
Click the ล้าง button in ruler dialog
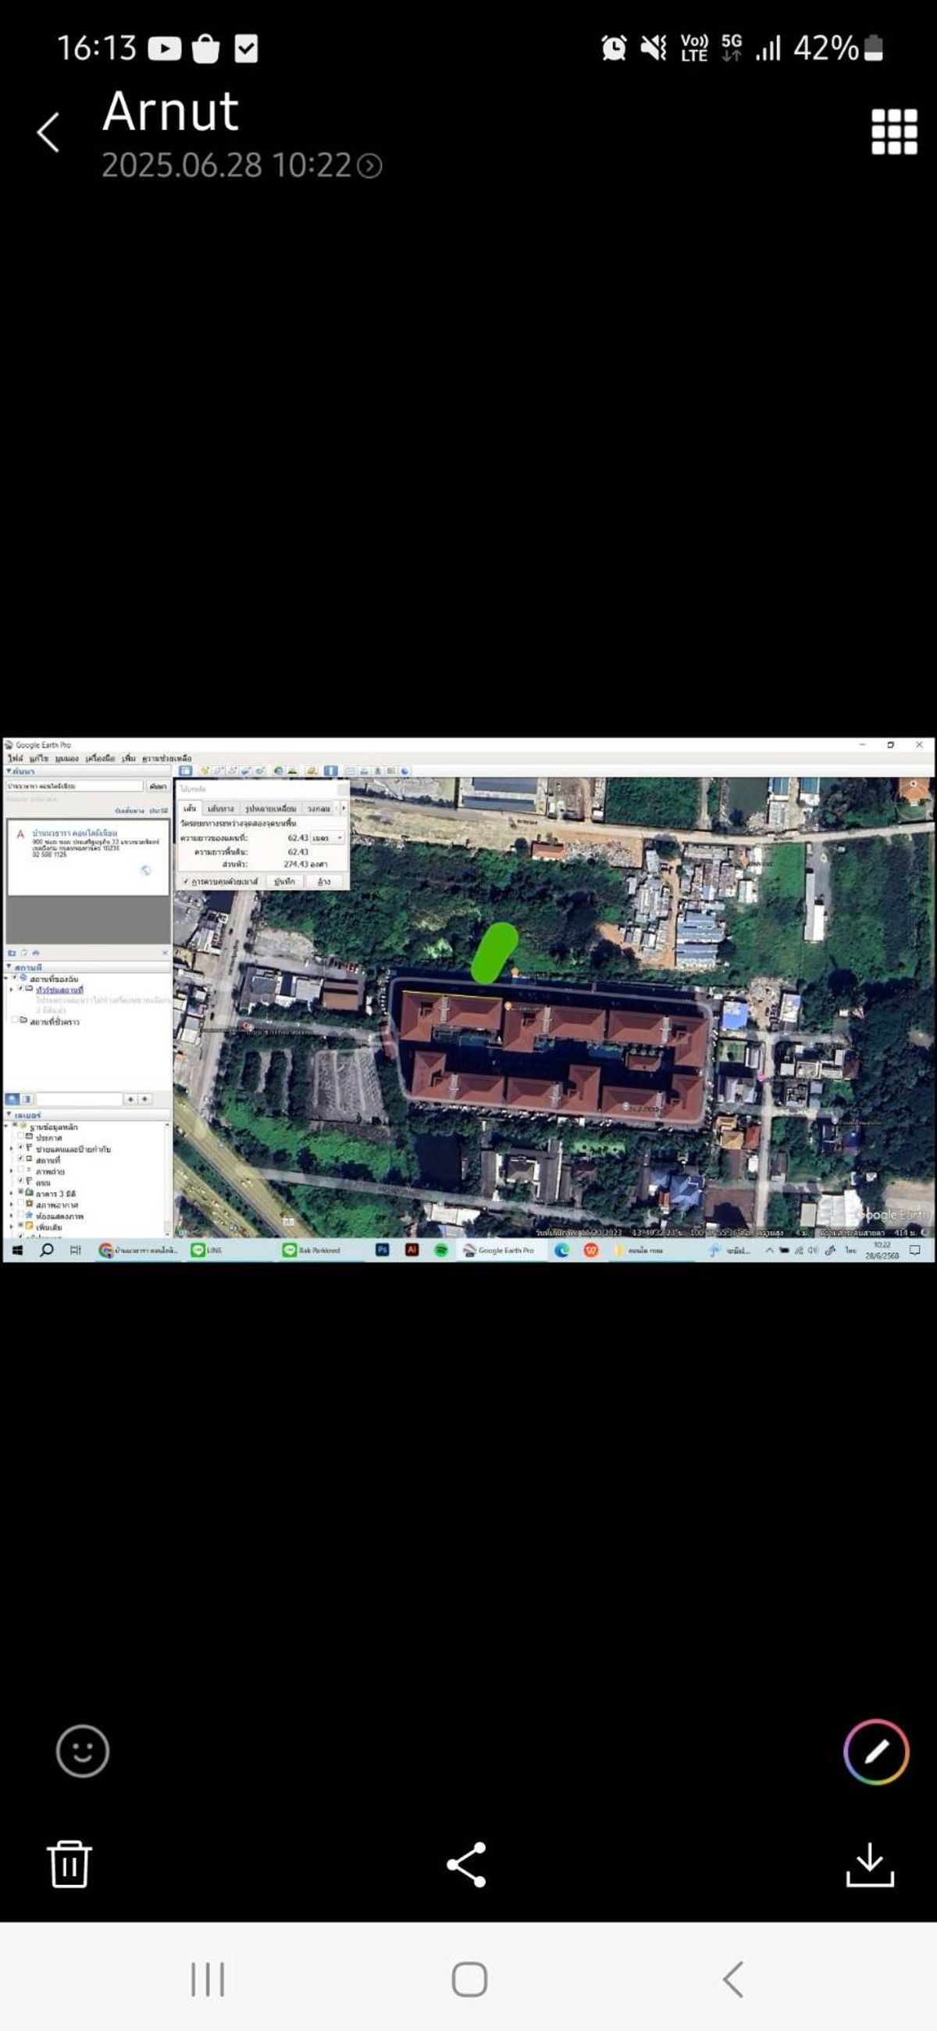click(x=324, y=882)
